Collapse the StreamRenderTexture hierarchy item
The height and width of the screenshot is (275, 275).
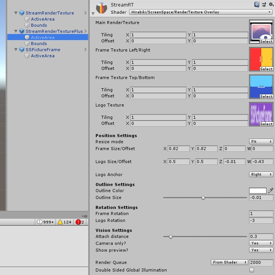[16, 13]
